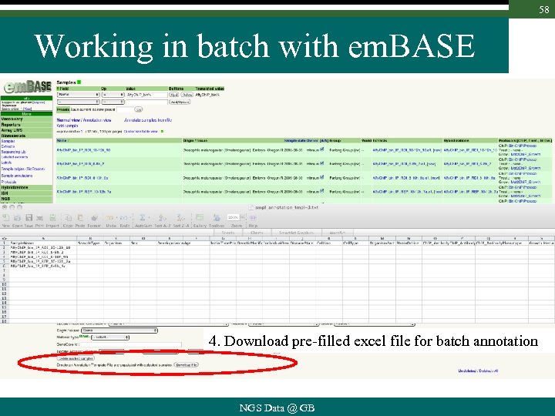Click the Paste icon in Excel toolbar

(80, 217)
